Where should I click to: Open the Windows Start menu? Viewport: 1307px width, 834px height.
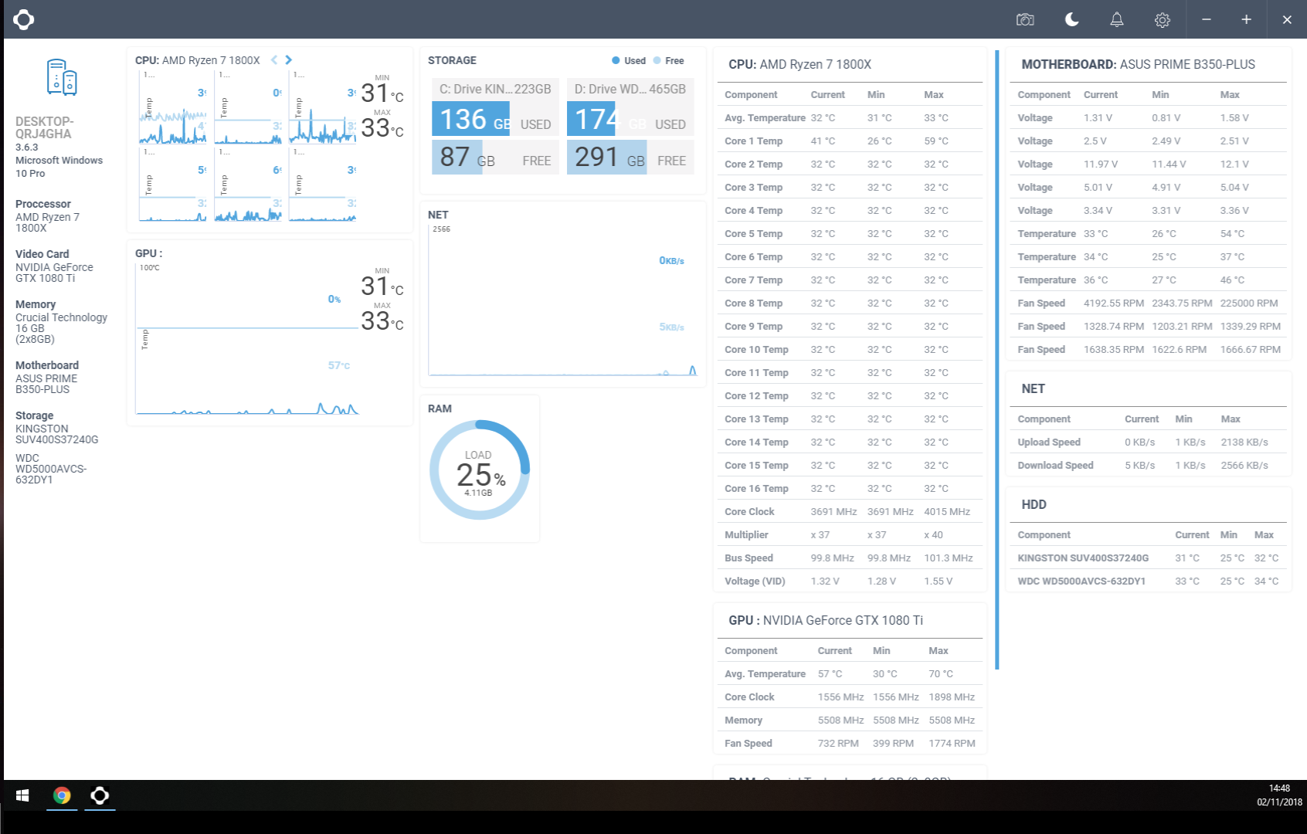tap(22, 795)
